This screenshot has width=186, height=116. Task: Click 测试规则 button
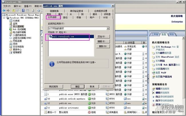pos(54,86)
